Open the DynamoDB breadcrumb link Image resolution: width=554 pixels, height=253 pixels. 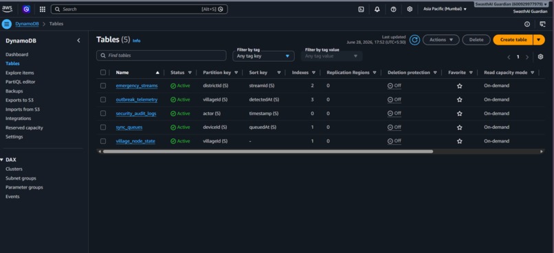click(x=27, y=24)
